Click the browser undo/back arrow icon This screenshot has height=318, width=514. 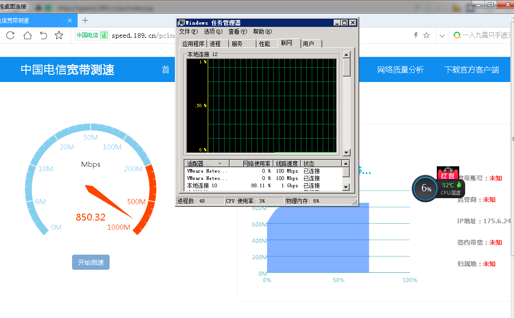43,36
